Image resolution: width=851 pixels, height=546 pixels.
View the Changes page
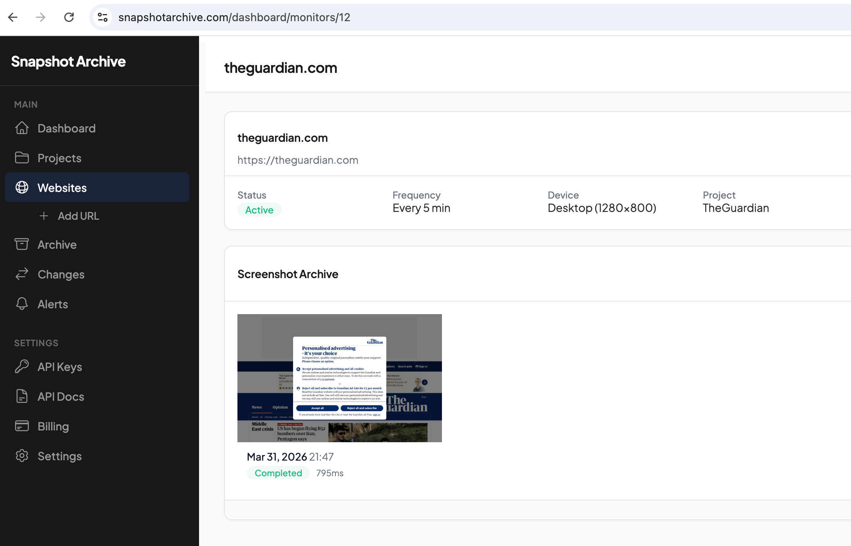[97, 274]
